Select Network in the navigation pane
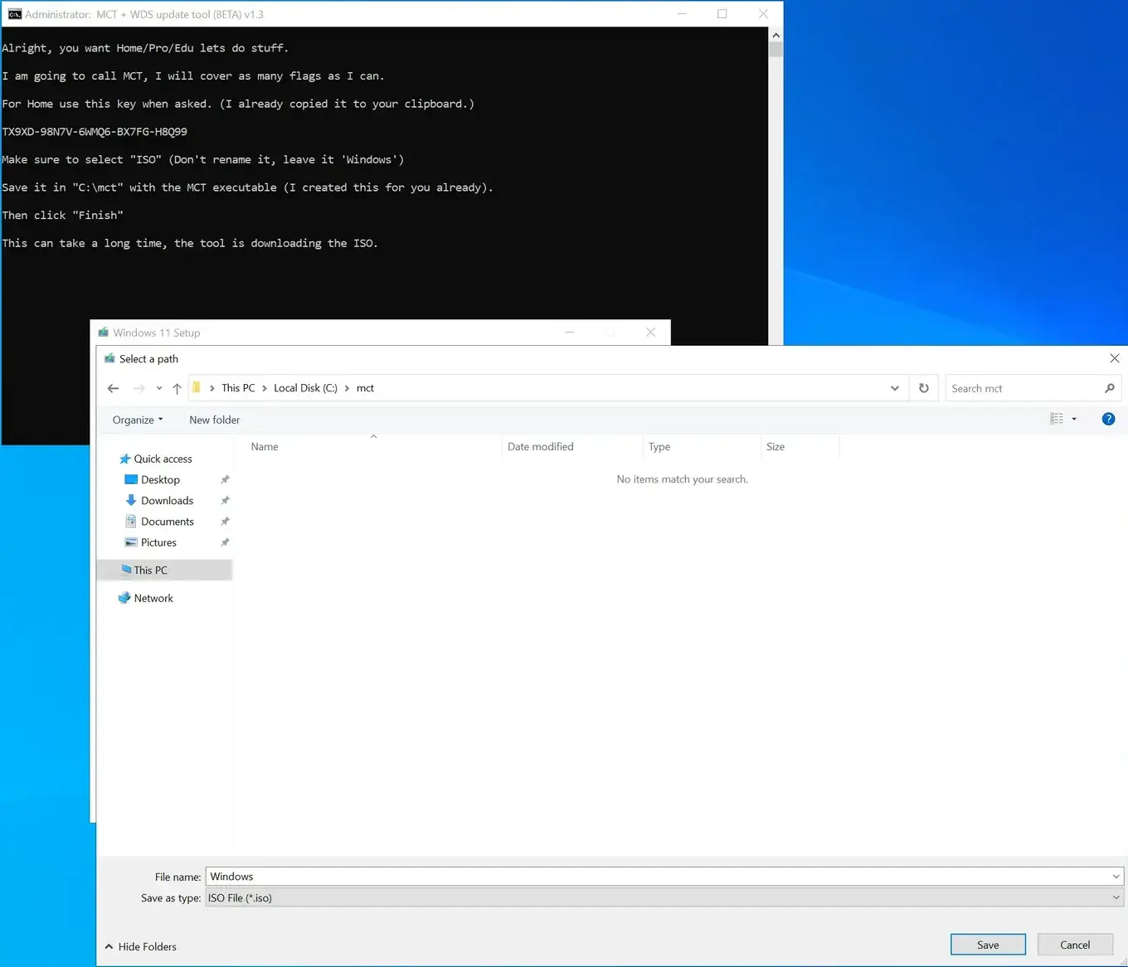 point(153,598)
